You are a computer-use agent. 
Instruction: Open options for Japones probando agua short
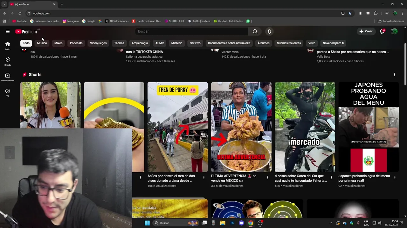tap(395, 178)
